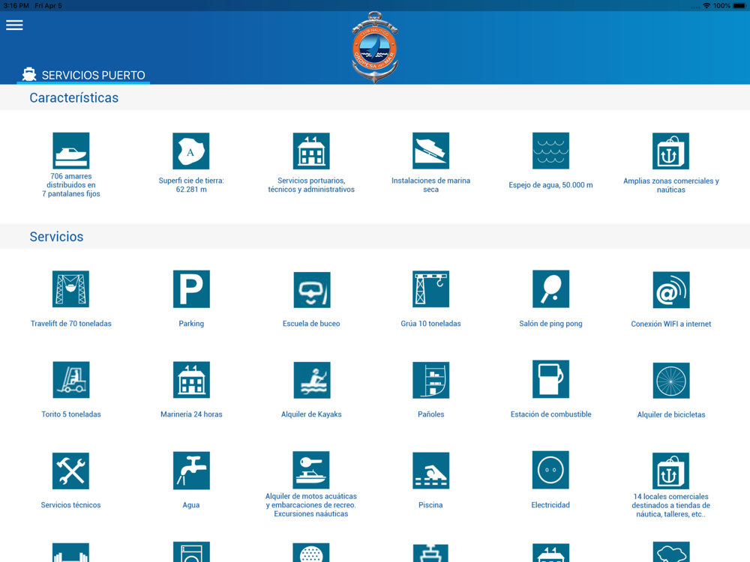
Task: Tap the Marinería 24 horas icon
Action: [191, 380]
